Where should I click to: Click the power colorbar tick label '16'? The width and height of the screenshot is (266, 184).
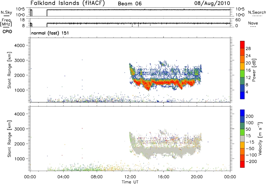tap(248, 70)
